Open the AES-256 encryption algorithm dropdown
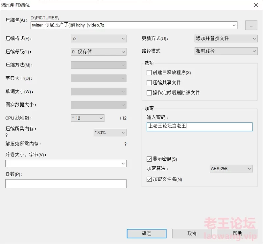Viewport: 263px width, 244px height. (231, 169)
